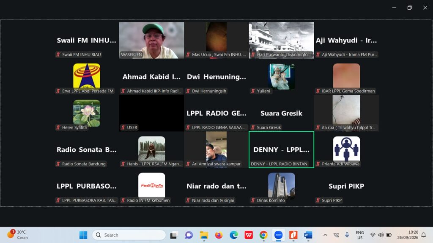The height and width of the screenshot is (243, 433).
Task: Open Microsoft Word from the taskbar
Action: (x=308, y=235)
